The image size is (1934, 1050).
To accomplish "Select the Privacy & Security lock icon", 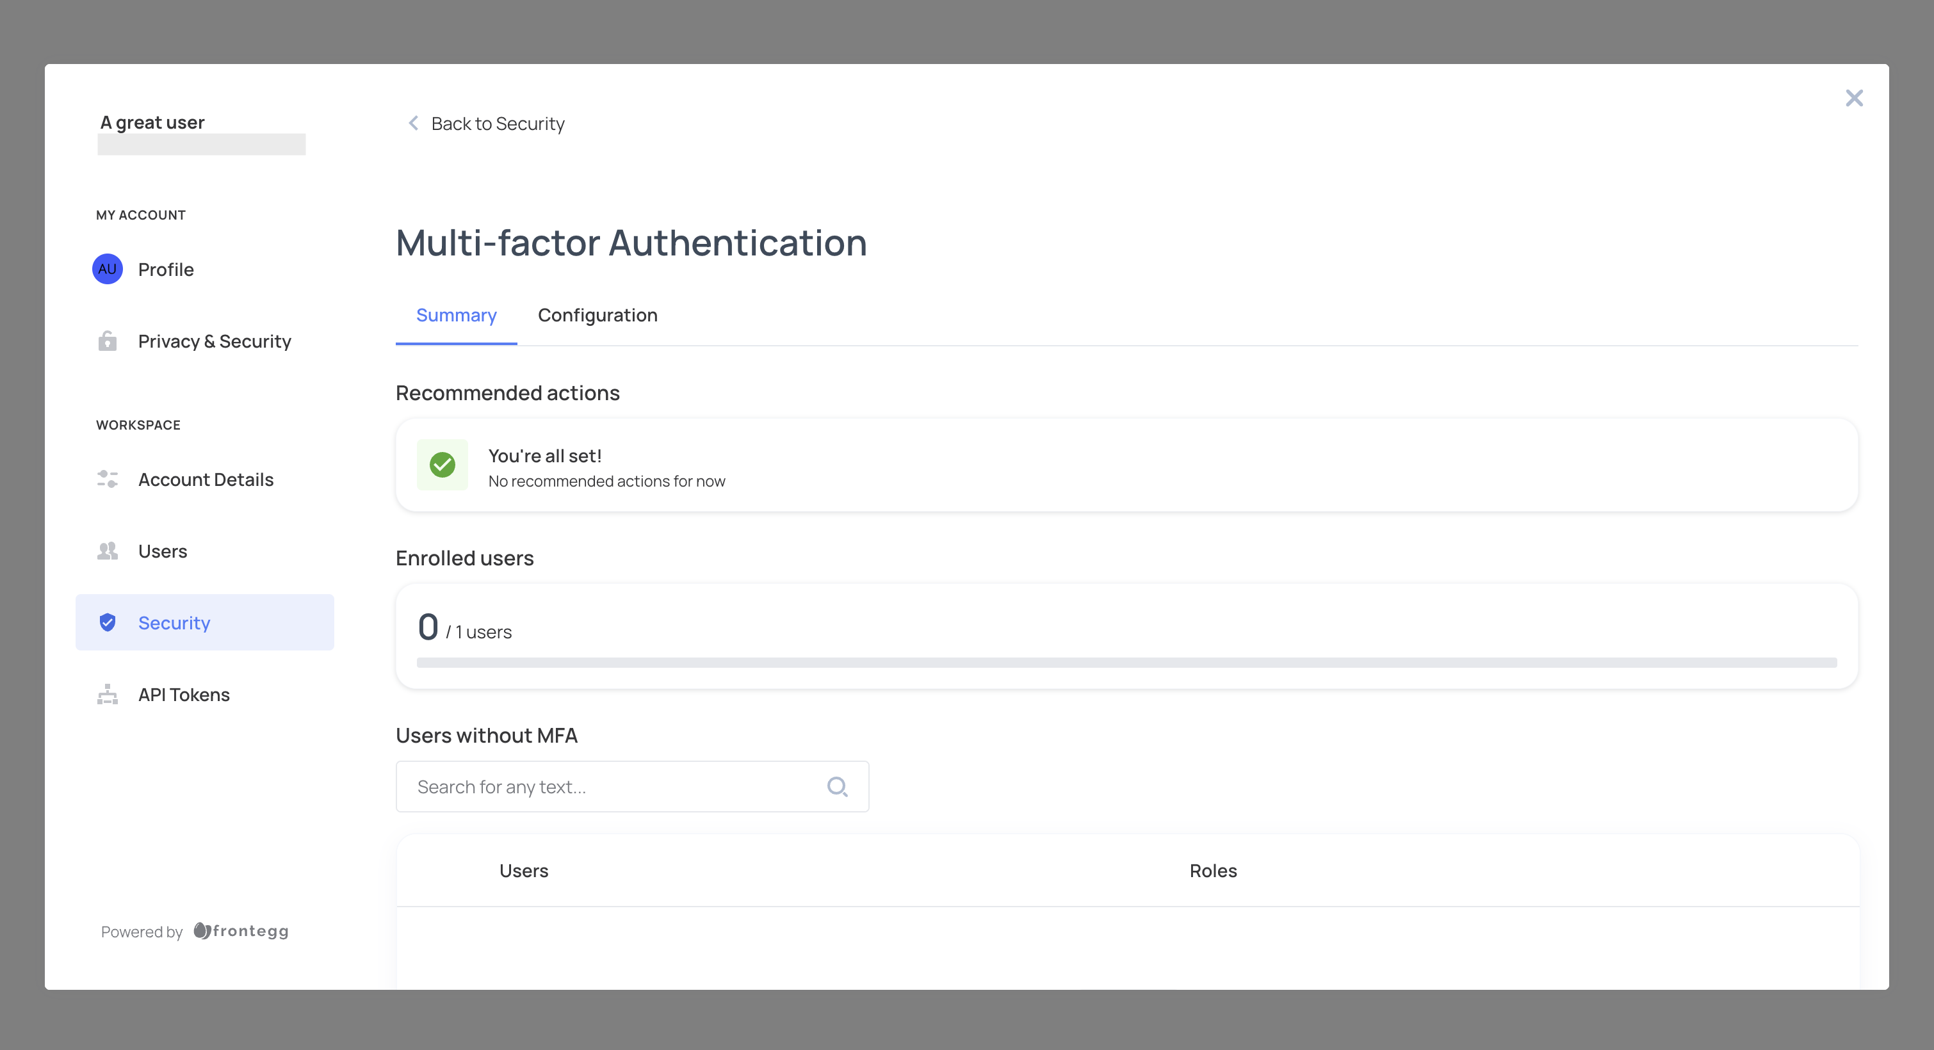I will click(108, 341).
